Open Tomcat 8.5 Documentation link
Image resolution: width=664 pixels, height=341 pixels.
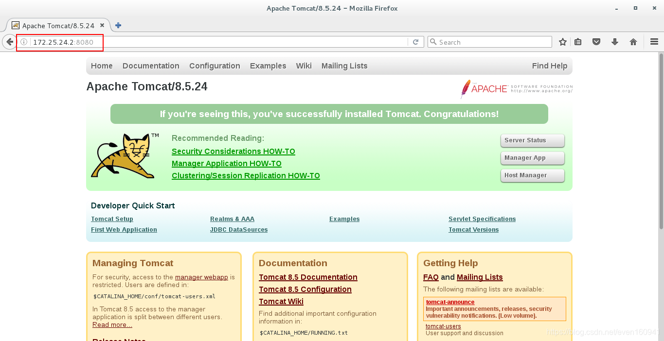click(308, 277)
